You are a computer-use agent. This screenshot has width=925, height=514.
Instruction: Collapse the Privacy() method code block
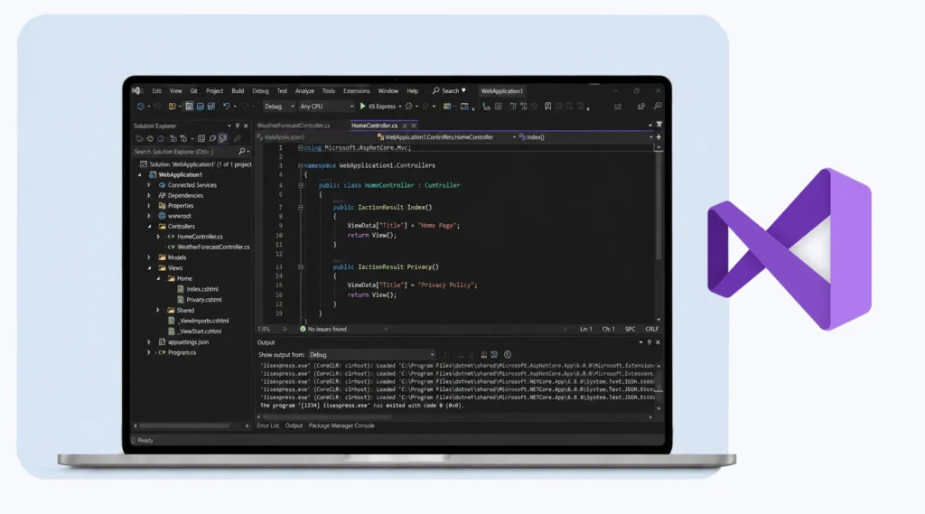coord(300,266)
